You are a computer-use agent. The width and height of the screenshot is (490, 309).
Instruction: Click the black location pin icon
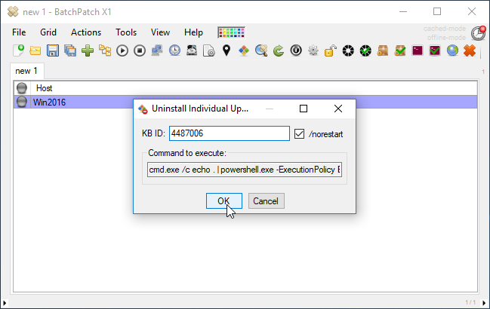pos(227,50)
